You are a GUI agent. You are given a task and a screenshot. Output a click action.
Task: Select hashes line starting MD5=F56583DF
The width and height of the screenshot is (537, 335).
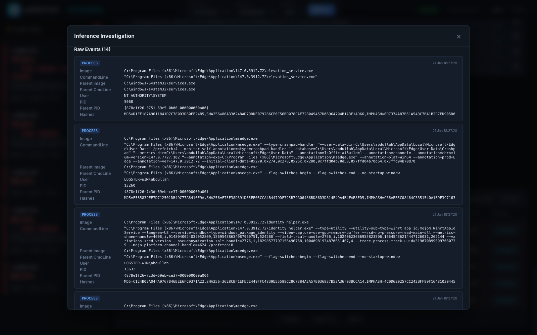(290, 198)
